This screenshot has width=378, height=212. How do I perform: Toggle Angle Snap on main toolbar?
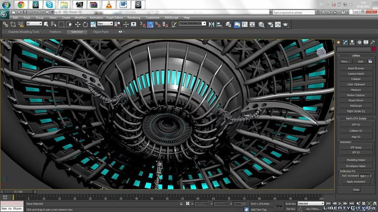point(151,24)
